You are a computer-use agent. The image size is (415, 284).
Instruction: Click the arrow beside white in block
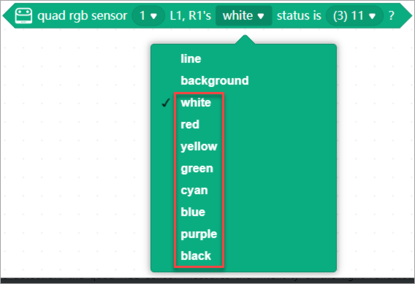(x=261, y=16)
